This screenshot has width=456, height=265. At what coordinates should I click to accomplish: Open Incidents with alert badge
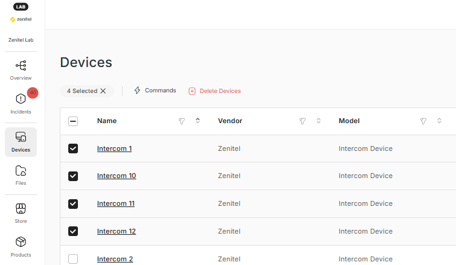pyautogui.click(x=21, y=100)
